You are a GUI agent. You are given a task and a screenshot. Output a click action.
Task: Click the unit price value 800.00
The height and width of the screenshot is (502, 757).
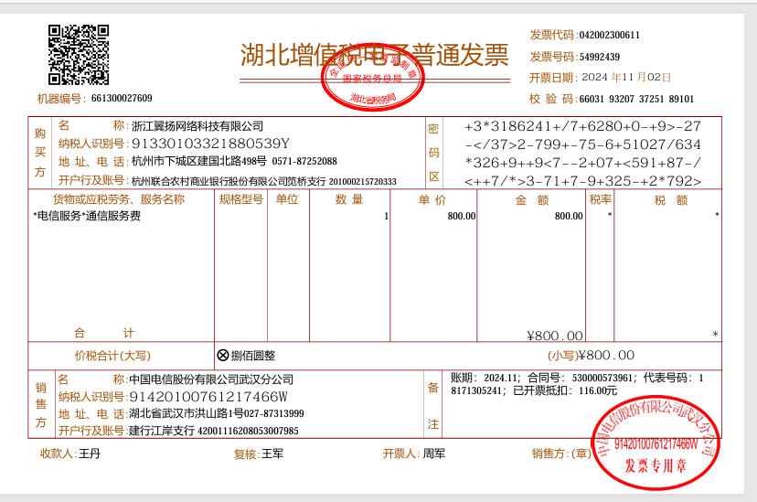coord(461,217)
